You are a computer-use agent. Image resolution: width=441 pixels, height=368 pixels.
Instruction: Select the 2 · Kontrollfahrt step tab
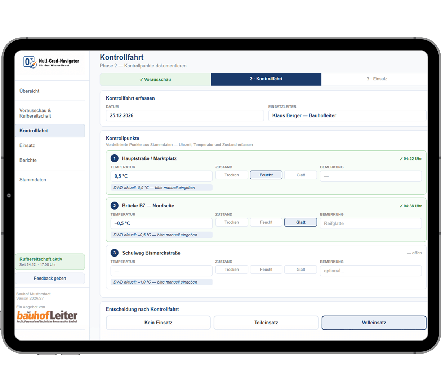pos(266,79)
